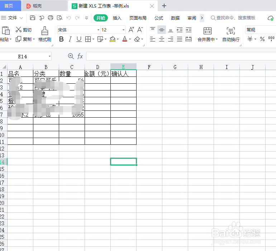276x251 pixels.
Task: Expand the Name Box dropdown arrow
Action: [49, 56]
